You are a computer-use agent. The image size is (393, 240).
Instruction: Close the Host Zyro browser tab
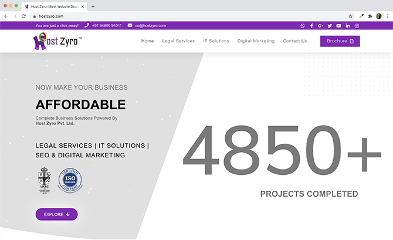click(83, 7)
